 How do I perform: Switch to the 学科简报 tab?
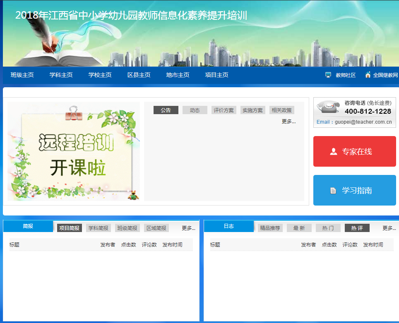99,228
